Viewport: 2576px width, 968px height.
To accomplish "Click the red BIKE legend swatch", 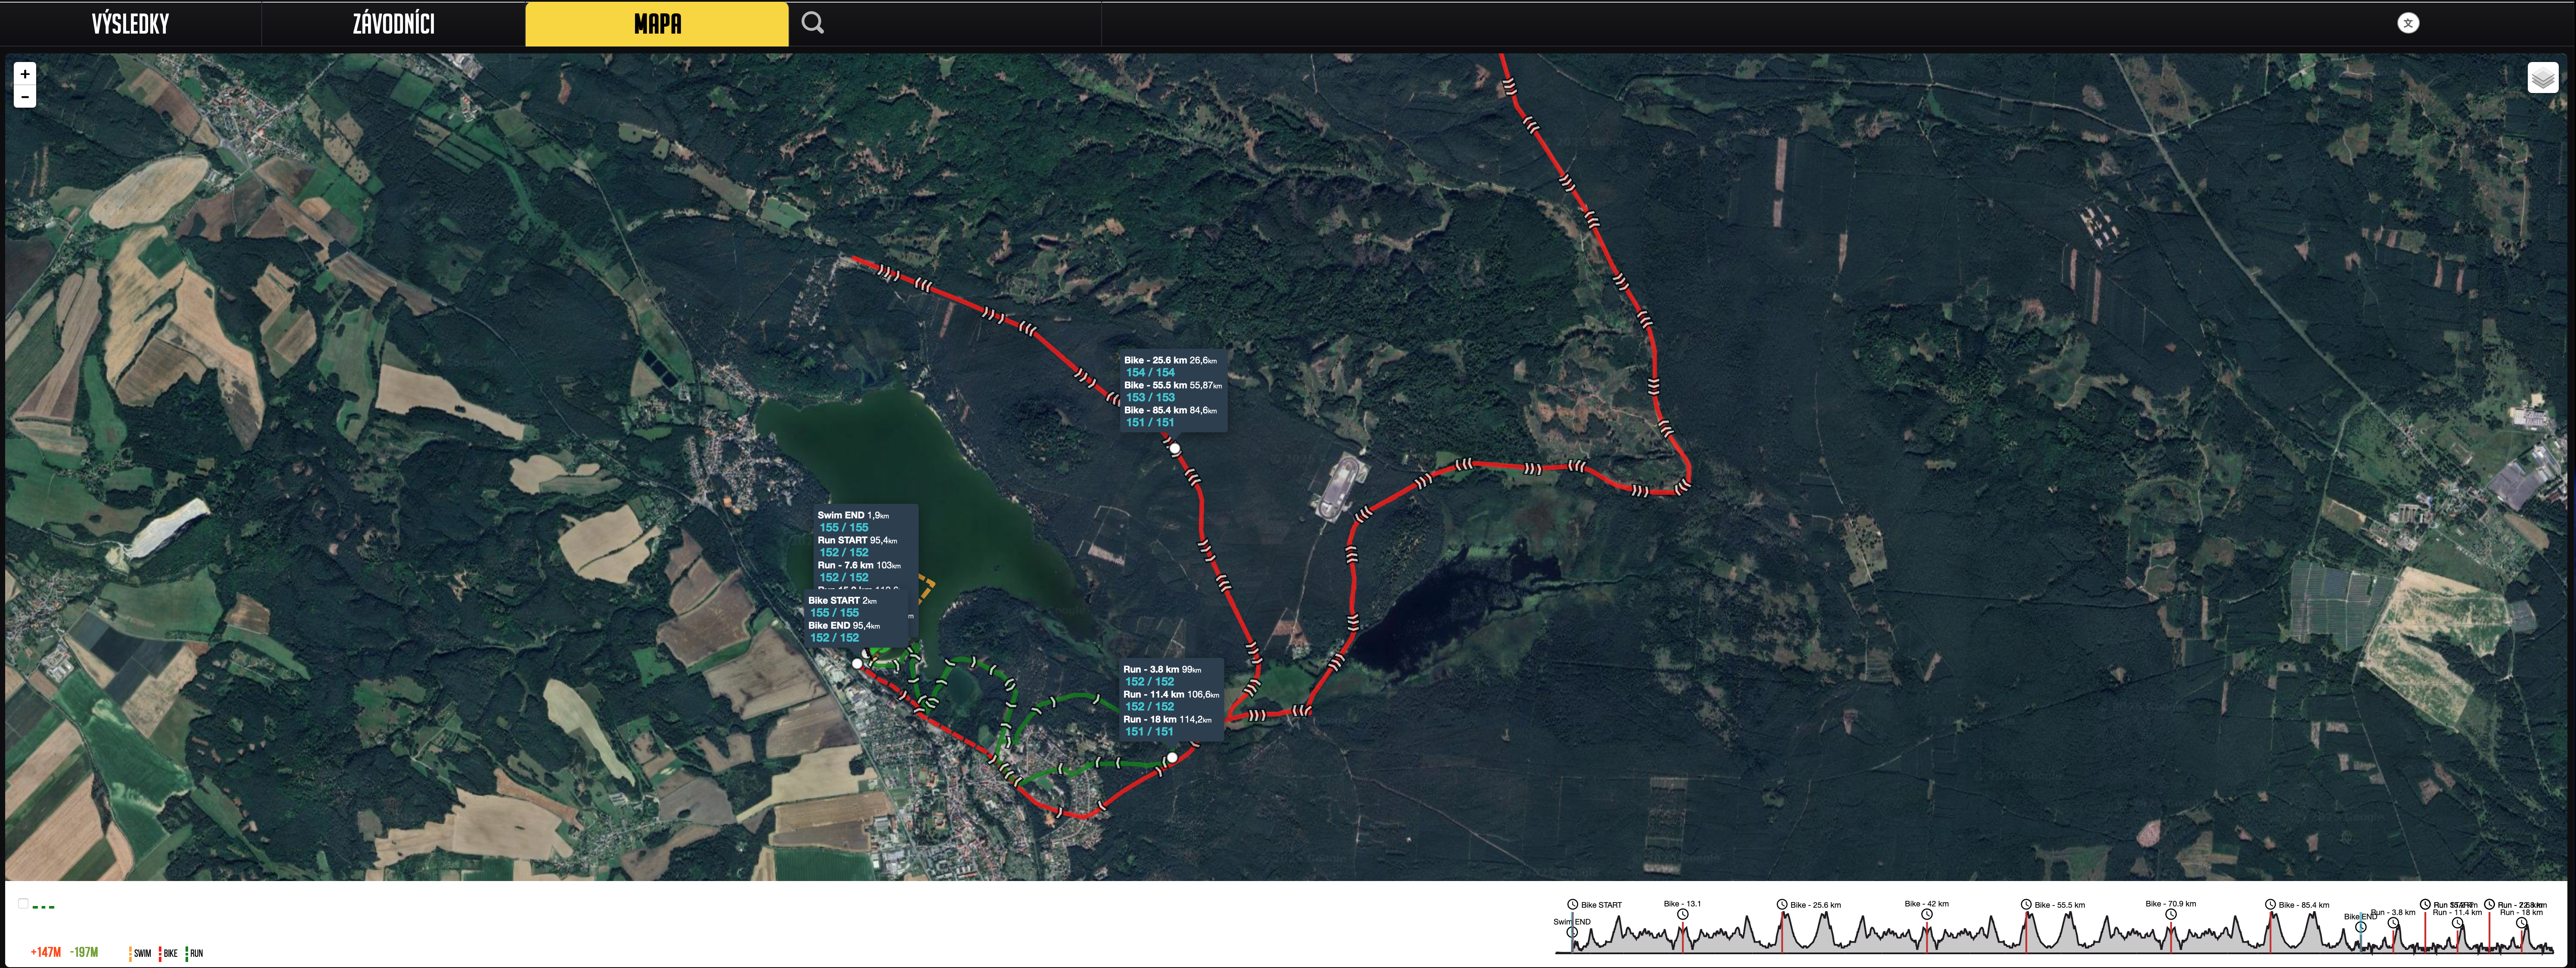I will 161,953.
